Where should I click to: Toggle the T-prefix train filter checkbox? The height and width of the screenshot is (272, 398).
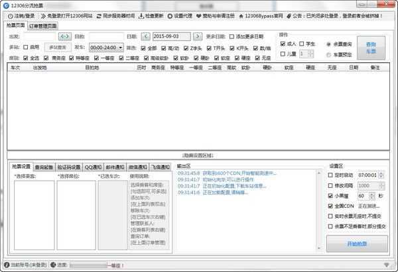(x=209, y=48)
